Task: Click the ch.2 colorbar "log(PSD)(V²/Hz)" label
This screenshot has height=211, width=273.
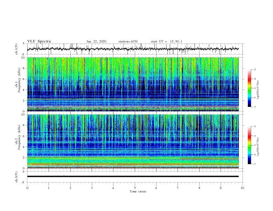Action: click(259, 147)
